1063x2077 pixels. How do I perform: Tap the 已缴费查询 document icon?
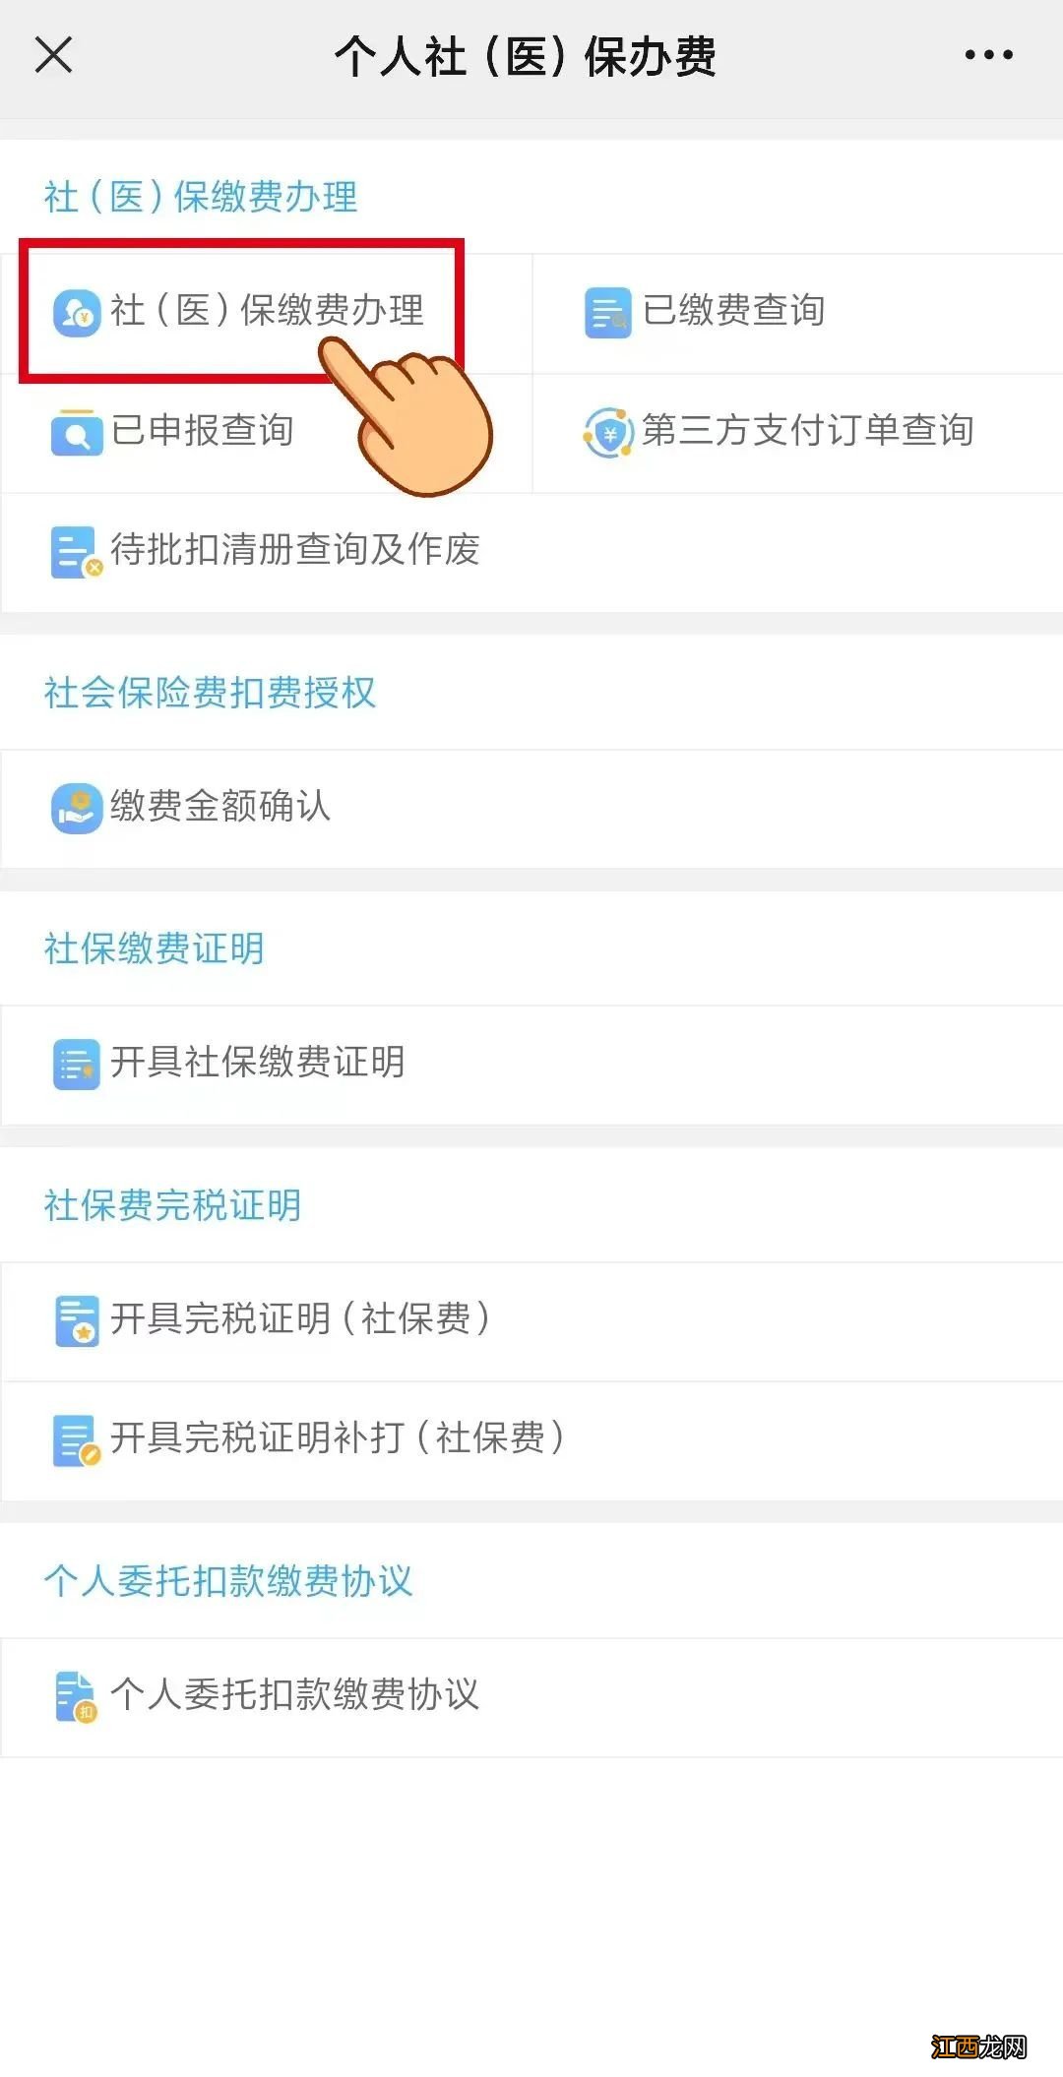tap(607, 313)
